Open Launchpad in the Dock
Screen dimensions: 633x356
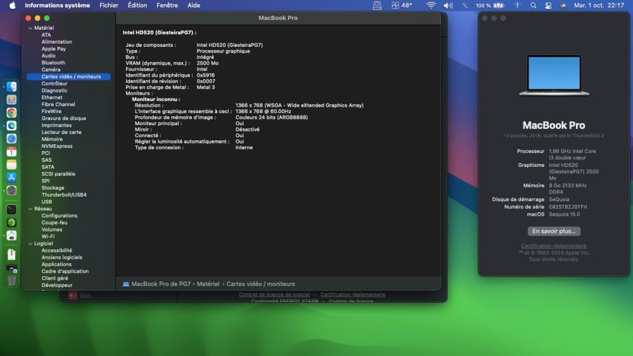tap(11, 99)
